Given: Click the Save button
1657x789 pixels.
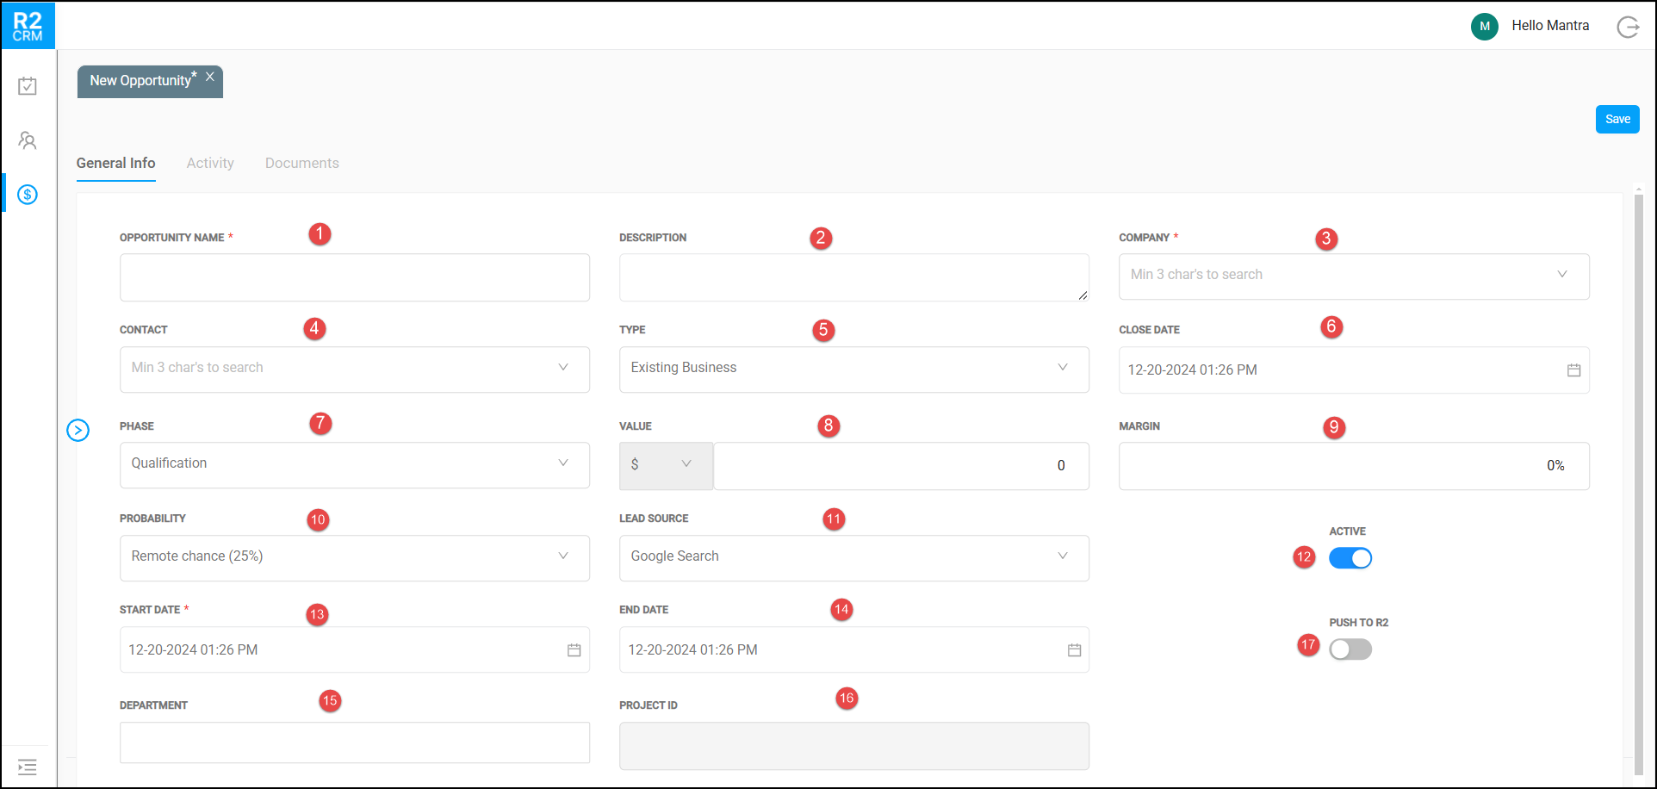Looking at the screenshot, I should point(1617,119).
